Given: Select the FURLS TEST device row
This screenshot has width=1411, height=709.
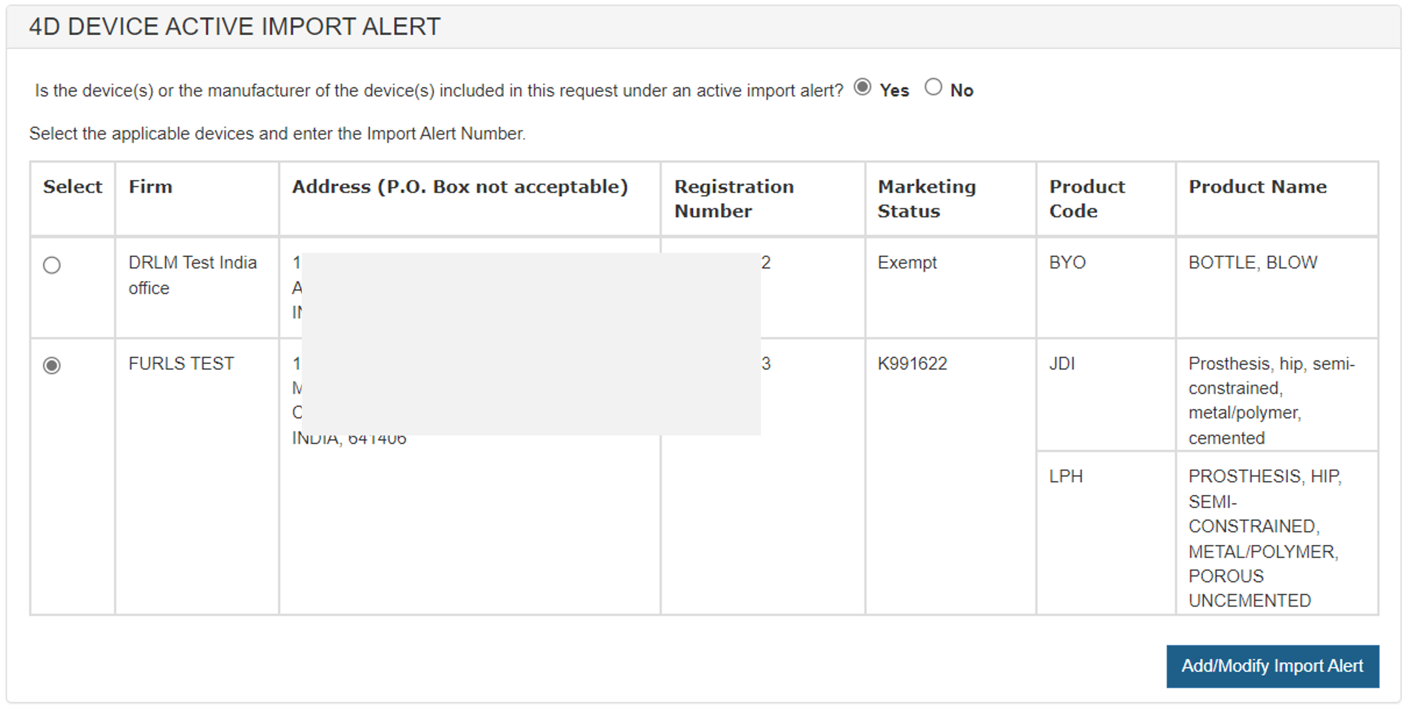Looking at the screenshot, I should (52, 365).
